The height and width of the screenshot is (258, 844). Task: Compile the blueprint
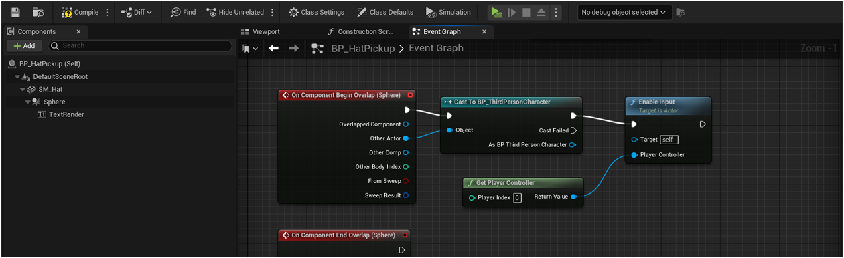(x=80, y=12)
